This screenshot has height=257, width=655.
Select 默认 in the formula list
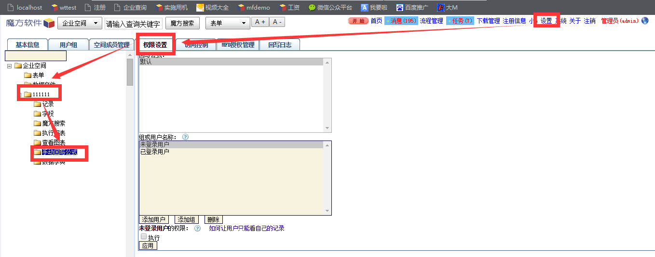(232, 62)
